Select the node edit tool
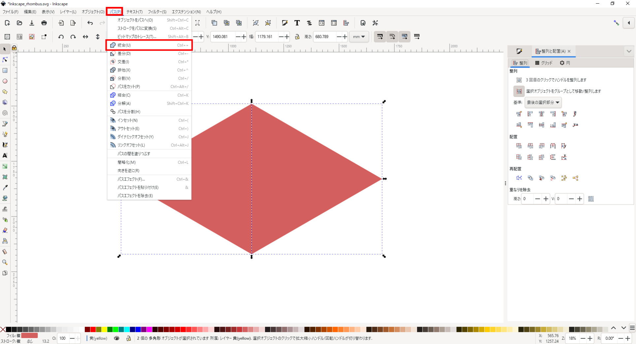Image resolution: width=636 pixels, height=344 pixels. tap(5, 60)
